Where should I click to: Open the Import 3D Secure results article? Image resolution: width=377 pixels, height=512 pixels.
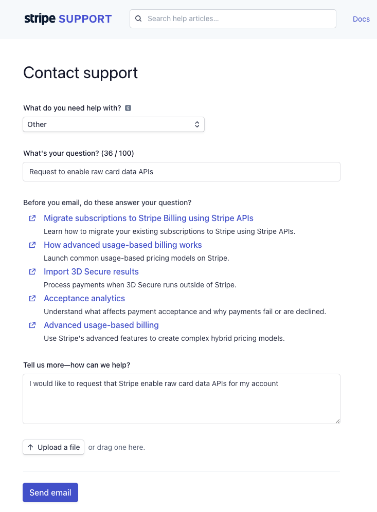click(x=91, y=271)
